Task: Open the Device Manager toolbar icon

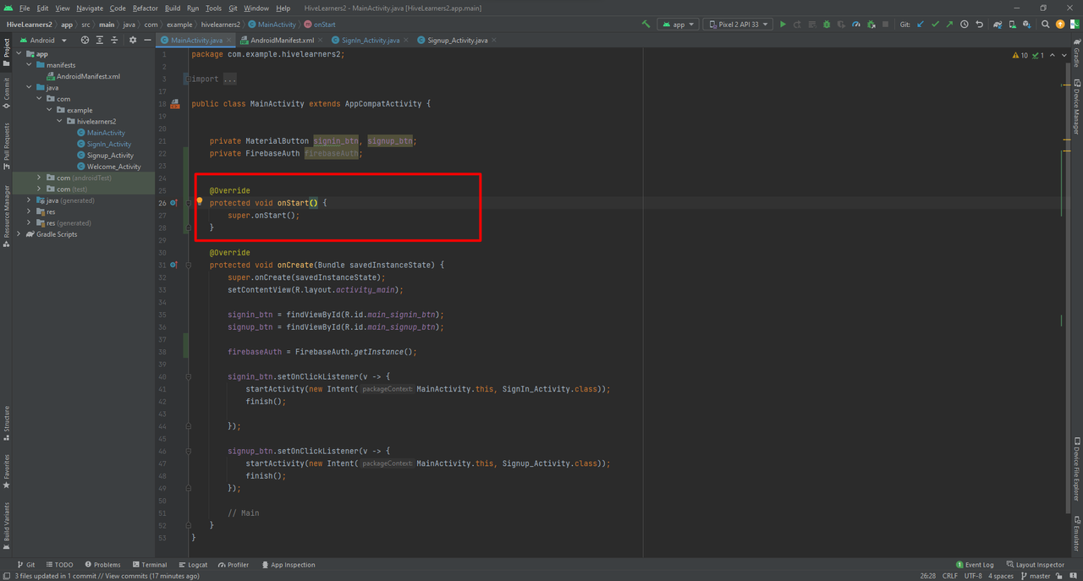Action: 1012,25
